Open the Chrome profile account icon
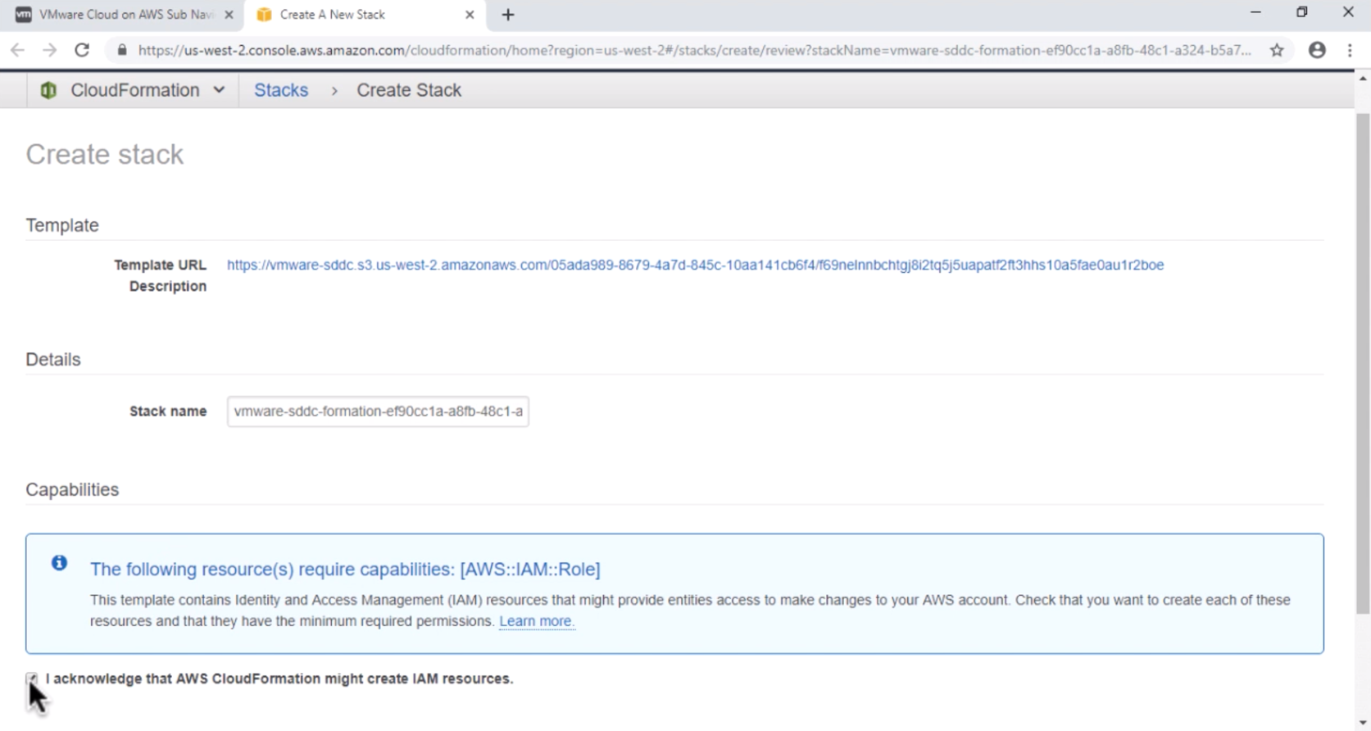The height and width of the screenshot is (731, 1371). [x=1317, y=50]
